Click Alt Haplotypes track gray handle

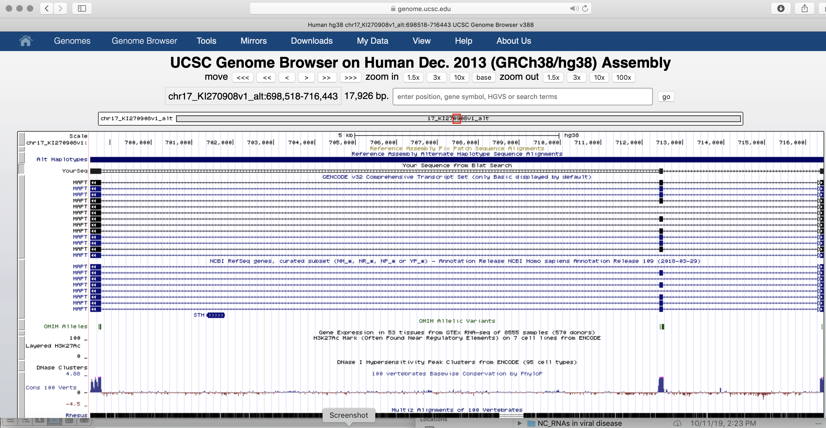pyautogui.click(x=22, y=158)
